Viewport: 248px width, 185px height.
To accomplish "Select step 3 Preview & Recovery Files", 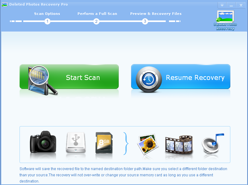I will (x=156, y=14).
